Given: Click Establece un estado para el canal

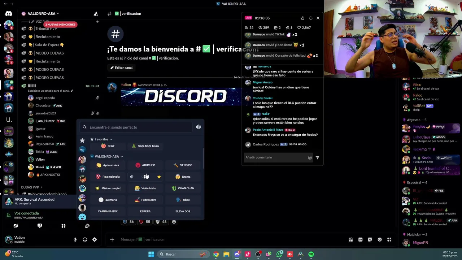Looking at the screenshot, I should pyautogui.click(x=51, y=91).
